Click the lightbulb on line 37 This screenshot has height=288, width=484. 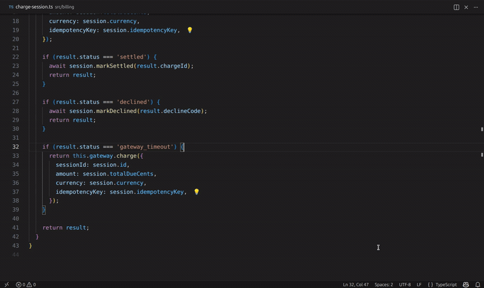coord(197,192)
